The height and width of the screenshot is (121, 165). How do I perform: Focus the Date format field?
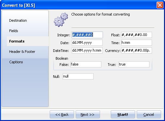(x=87, y=42)
